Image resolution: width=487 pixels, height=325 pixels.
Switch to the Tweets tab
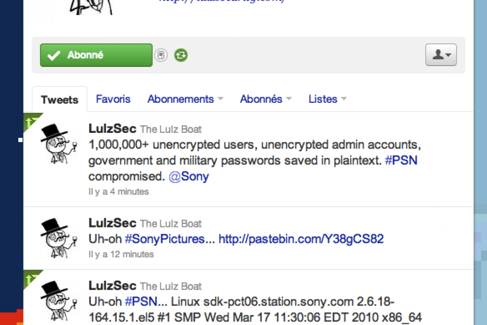point(60,100)
